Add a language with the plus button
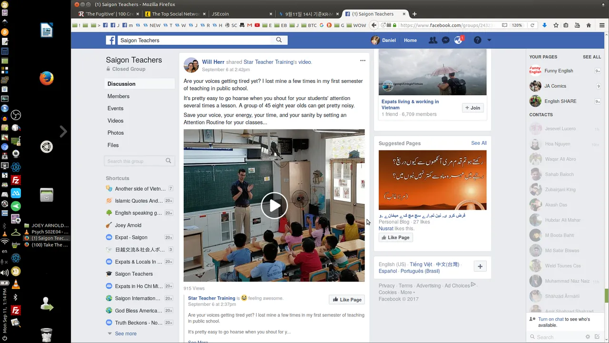Image resolution: width=609 pixels, height=343 pixels. point(480,267)
